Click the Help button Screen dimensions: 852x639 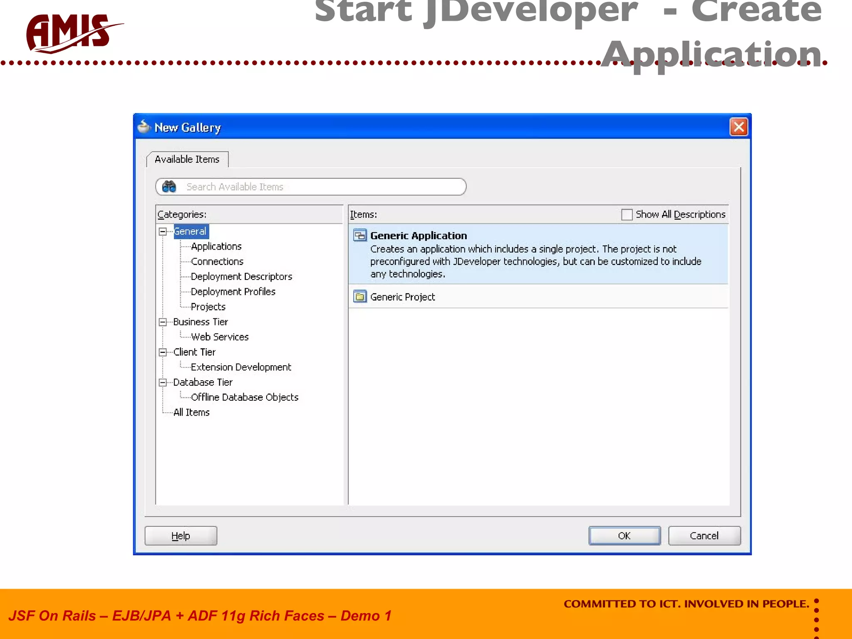pyautogui.click(x=181, y=535)
